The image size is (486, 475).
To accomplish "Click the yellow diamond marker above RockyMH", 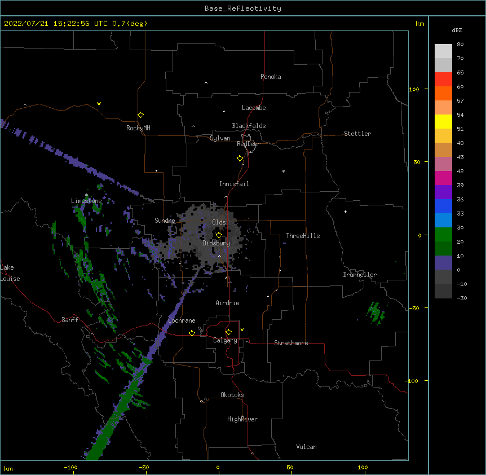I will [140, 115].
